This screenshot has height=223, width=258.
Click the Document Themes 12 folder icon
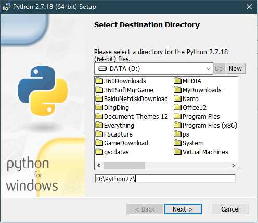(99, 116)
